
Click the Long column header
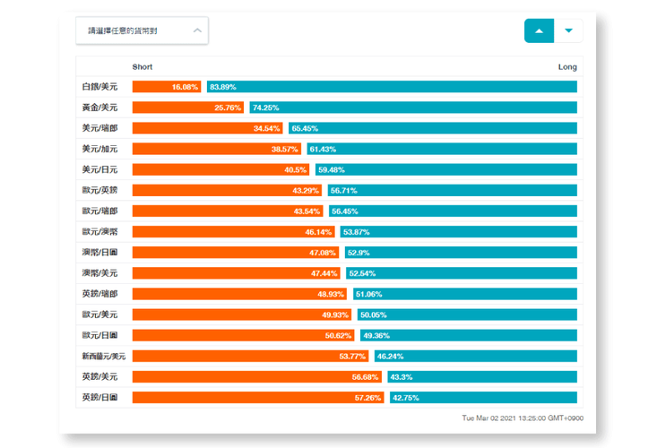567,67
